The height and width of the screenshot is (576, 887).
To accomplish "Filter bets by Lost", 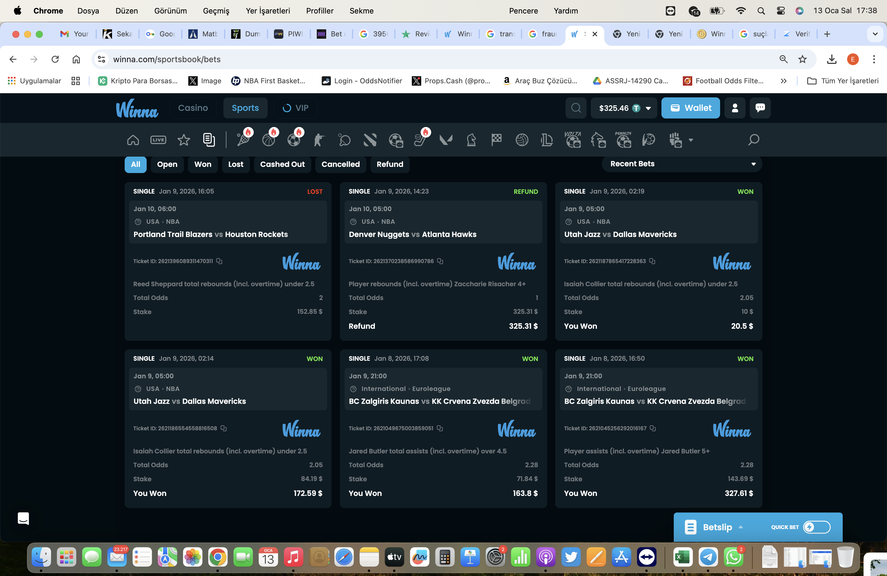I will 236,164.
